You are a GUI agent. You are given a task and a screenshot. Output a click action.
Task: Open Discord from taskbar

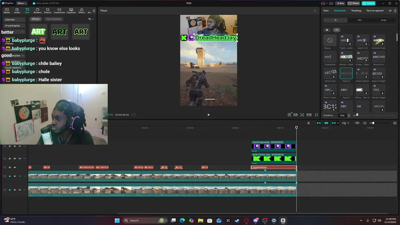coord(256,221)
